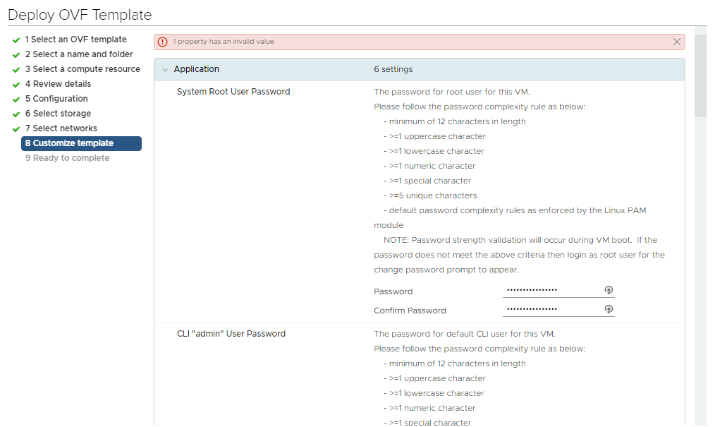Collapse the Application settings section
Image resolution: width=715 pixels, height=427 pixels.
click(165, 69)
